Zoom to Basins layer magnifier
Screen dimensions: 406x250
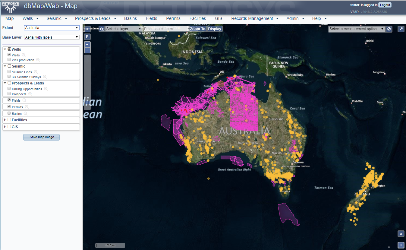click(26, 114)
